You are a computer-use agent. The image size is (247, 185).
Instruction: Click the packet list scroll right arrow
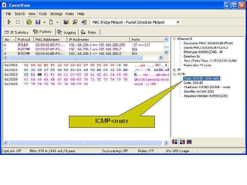coord(161,58)
